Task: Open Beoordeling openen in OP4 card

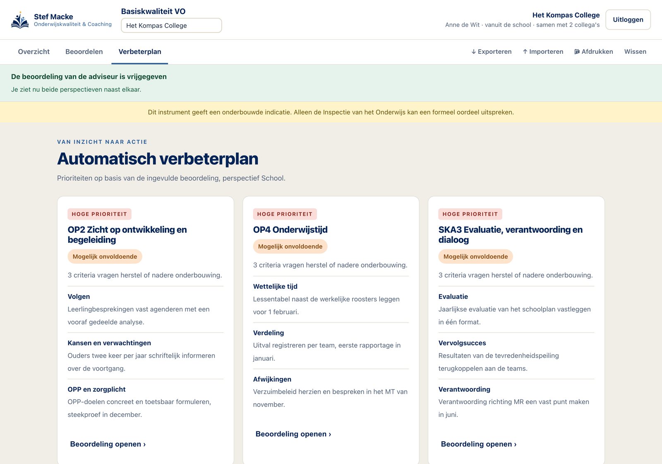Action: pos(293,434)
